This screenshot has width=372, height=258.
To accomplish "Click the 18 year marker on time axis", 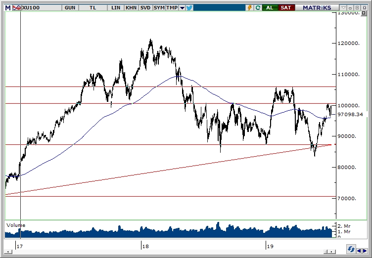I will pyautogui.click(x=145, y=246).
